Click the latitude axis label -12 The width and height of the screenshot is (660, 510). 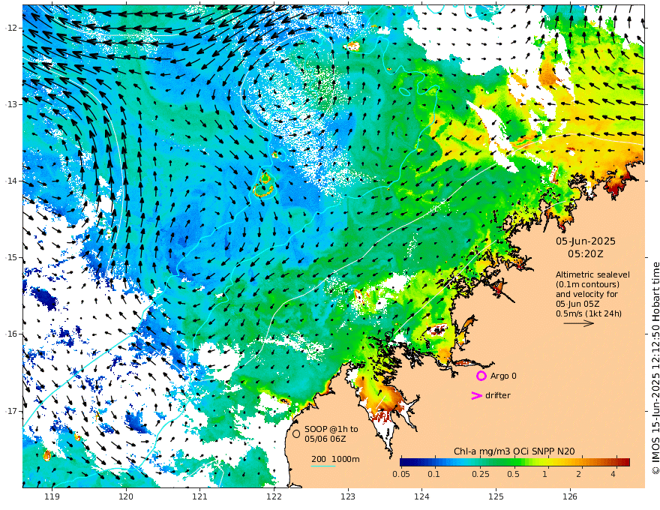11,28
